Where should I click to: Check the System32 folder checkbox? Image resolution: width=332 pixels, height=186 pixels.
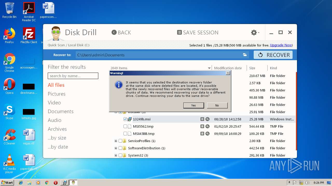[x=120, y=155]
